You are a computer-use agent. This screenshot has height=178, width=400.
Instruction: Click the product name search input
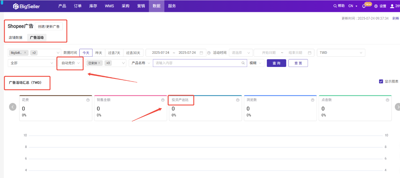(x=197, y=63)
